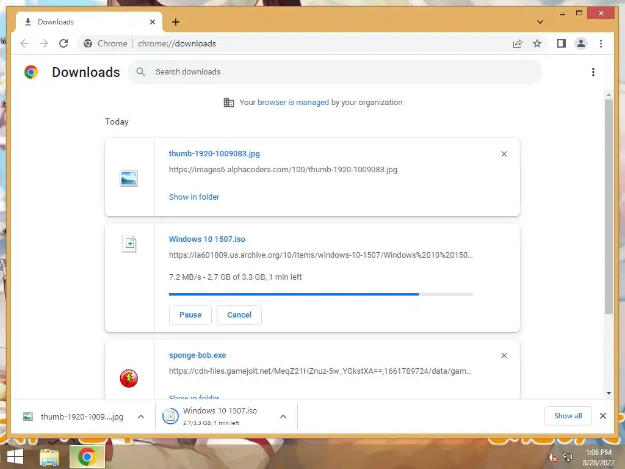Image resolution: width=625 pixels, height=469 pixels.
Task: Click the alphacoders source URL text
Action: (x=283, y=170)
